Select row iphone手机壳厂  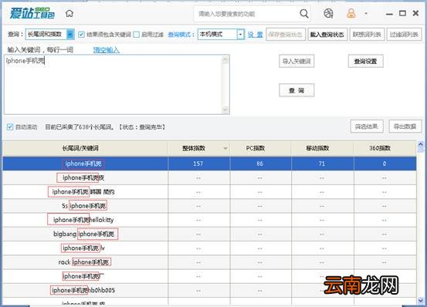tap(209, 277)
